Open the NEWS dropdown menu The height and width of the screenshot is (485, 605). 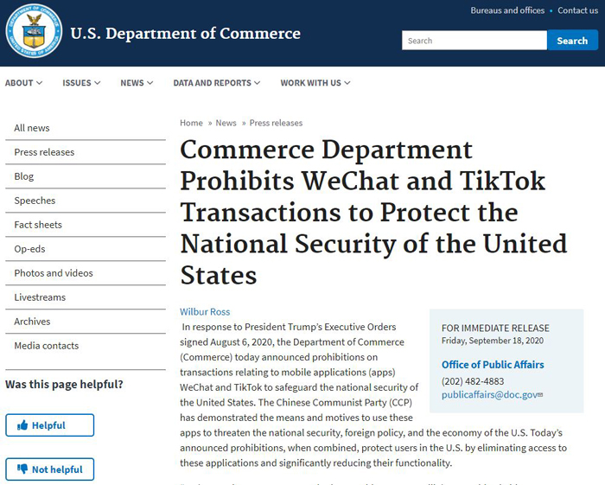click(x=137, y=83)
